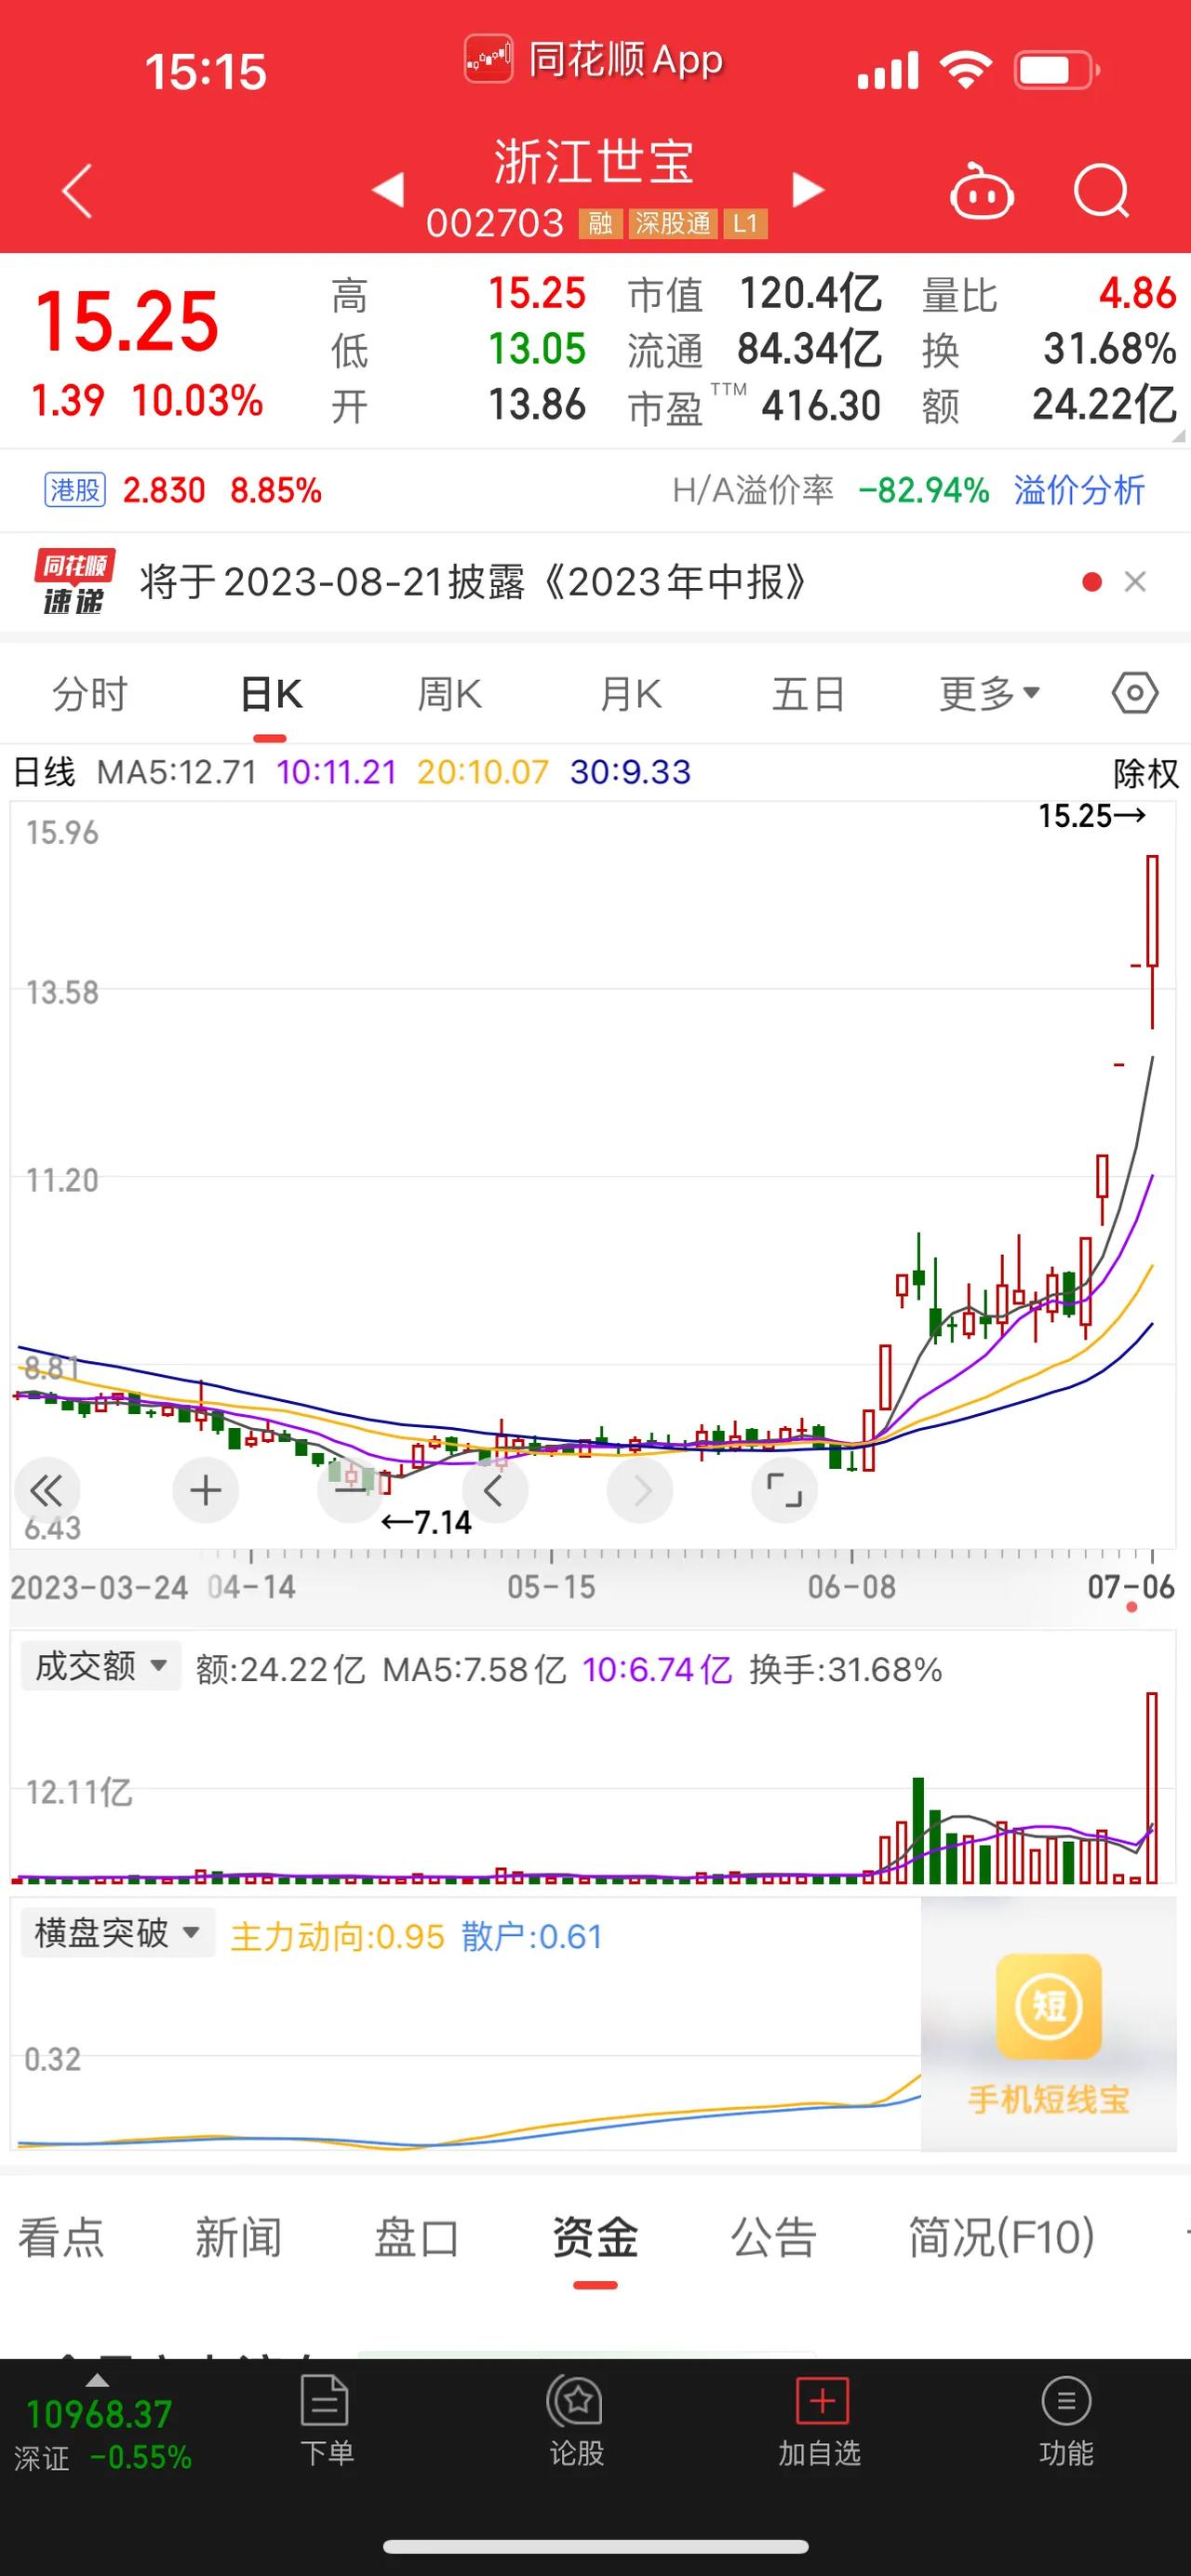1191x2576 pixels.
Task: Open the 同花顺 App link at top
Action: pyautogui.click(x=594, y=60)
